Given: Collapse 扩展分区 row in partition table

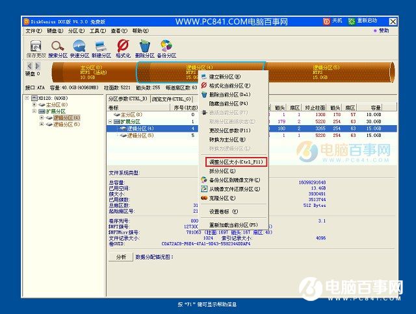Looking at the screenshot, I should 110,122.
